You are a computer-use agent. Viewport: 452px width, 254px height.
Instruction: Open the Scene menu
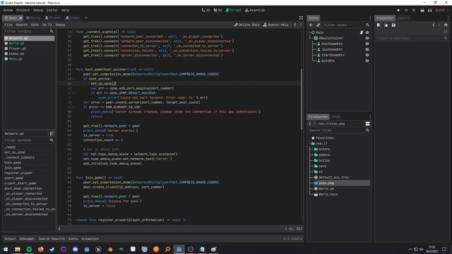[8, 10]
